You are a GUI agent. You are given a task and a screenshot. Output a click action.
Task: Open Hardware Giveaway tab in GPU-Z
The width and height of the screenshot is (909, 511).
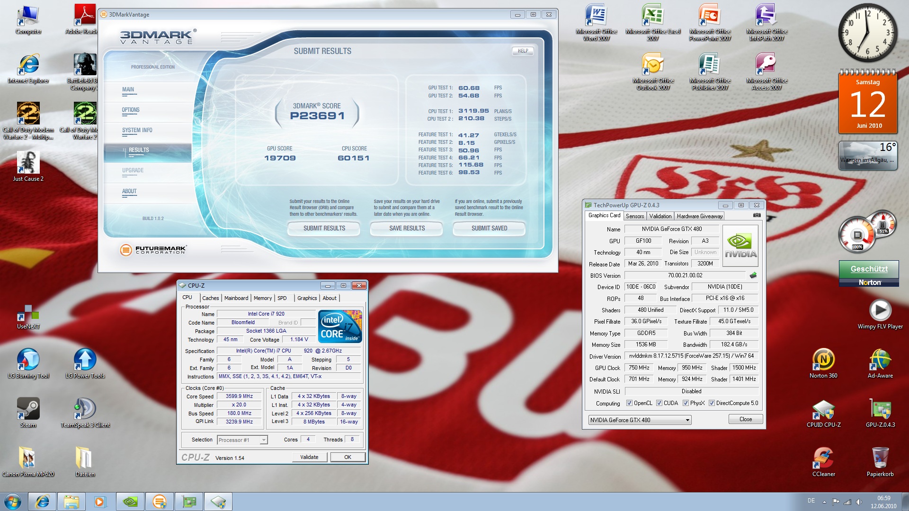pyautogui.click(x=700, y=216)
